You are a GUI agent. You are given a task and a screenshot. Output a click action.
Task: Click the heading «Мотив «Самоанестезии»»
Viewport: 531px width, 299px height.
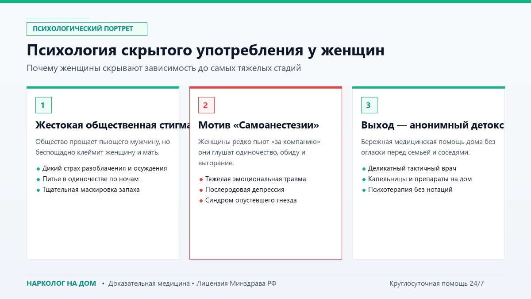(259, 125)
